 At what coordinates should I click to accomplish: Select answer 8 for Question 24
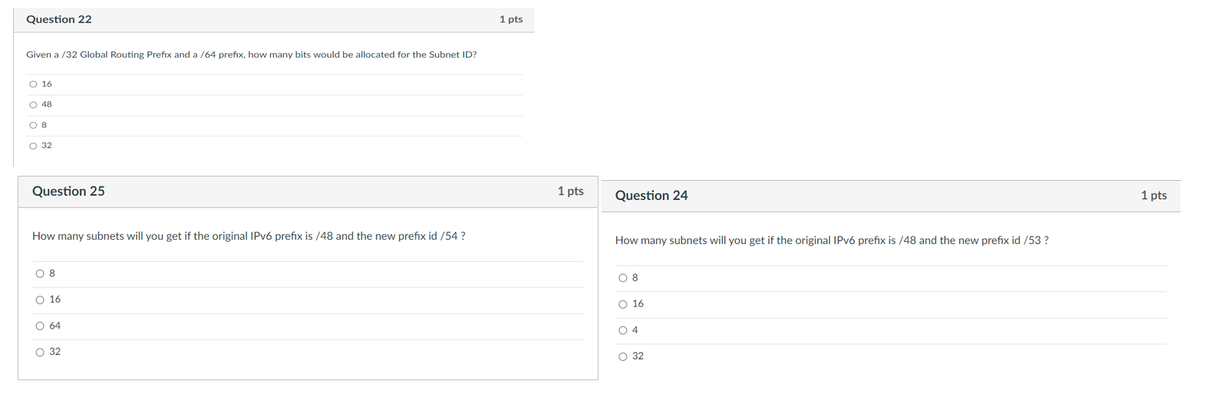point(623,278)
